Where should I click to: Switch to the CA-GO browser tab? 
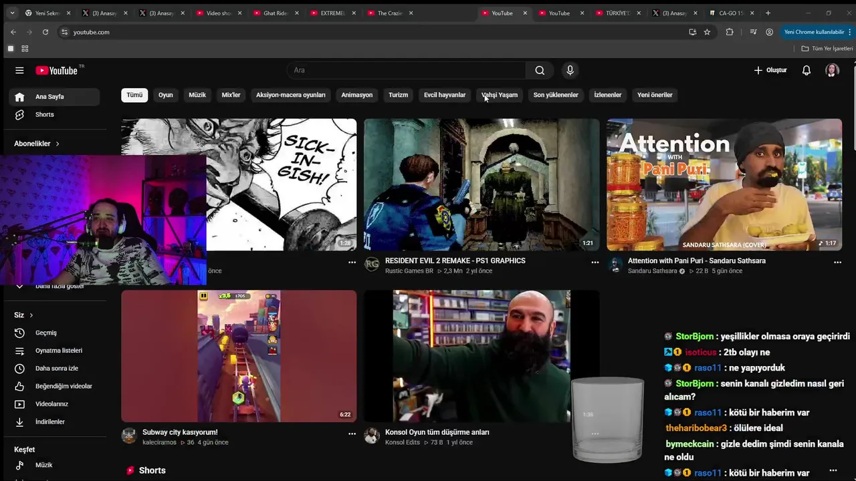point(731,13)
